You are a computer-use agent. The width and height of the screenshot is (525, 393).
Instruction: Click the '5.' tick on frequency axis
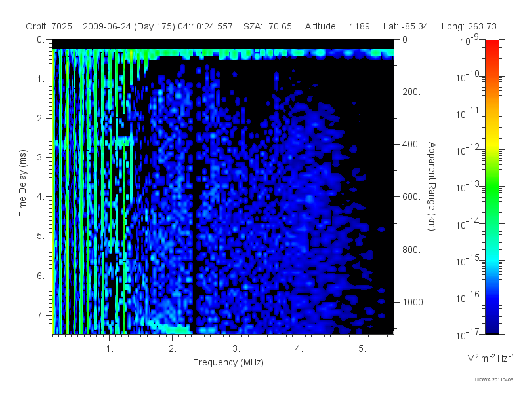coord(362,349)
